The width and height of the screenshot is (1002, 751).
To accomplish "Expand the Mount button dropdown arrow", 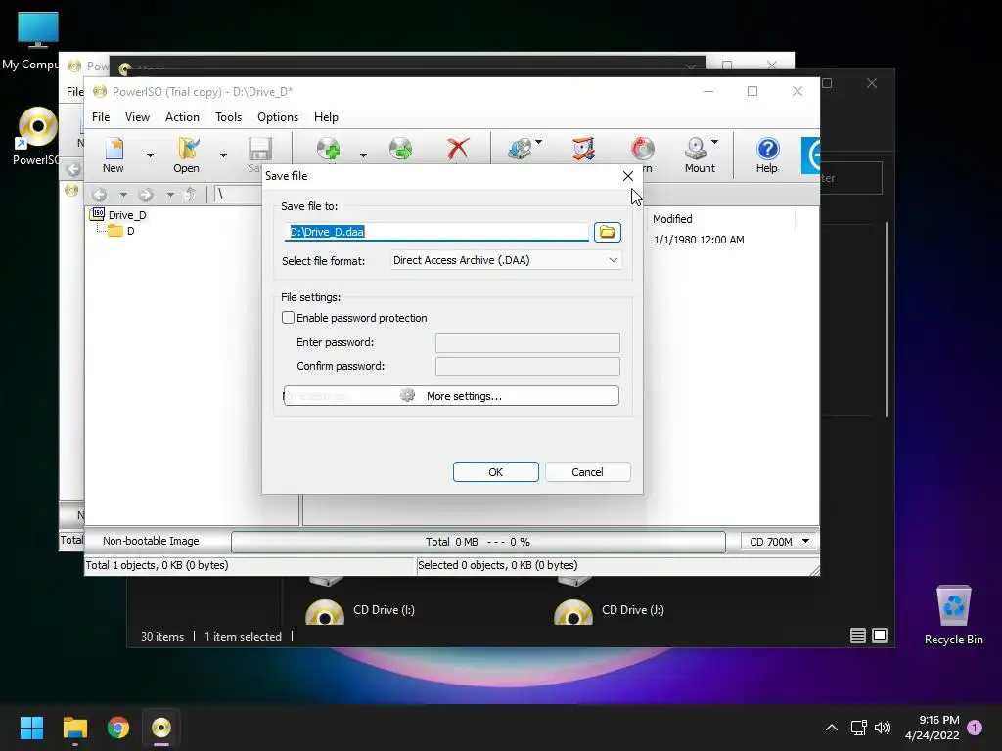I will point(714,142).
